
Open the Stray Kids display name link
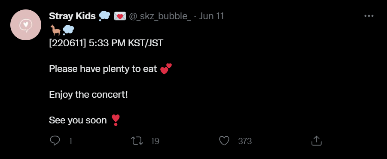[x=72, y=16]
